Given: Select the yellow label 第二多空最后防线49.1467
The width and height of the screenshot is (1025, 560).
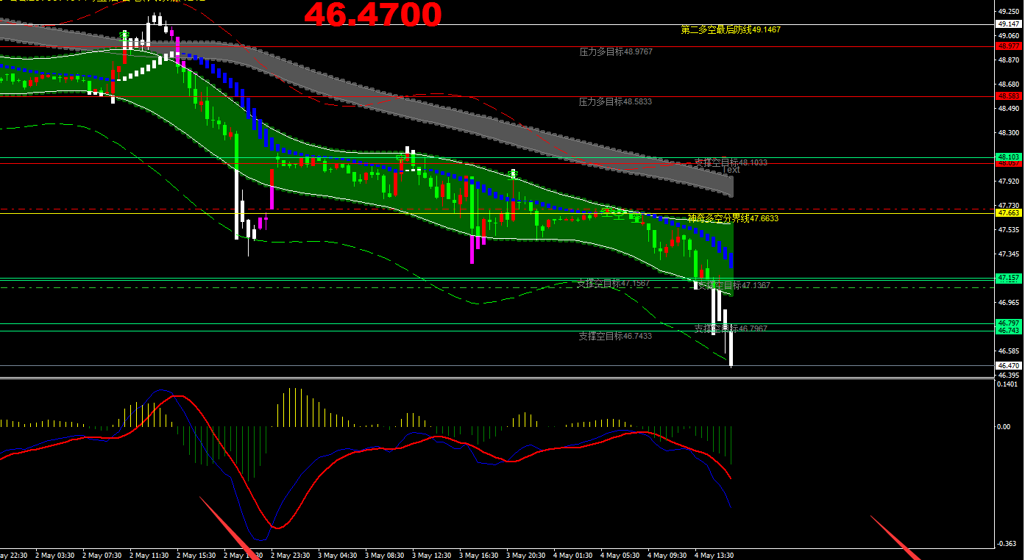Looking at the screenshot, I should pos(731,30).
